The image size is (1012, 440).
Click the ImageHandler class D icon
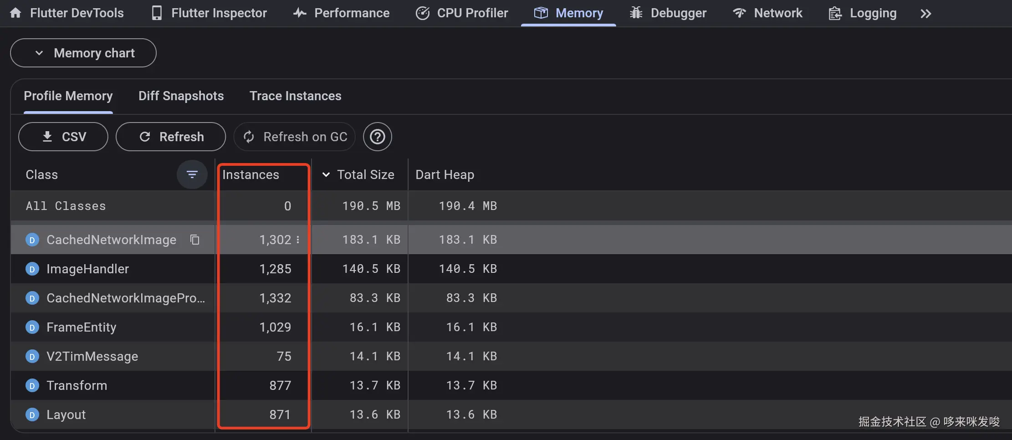32,269
